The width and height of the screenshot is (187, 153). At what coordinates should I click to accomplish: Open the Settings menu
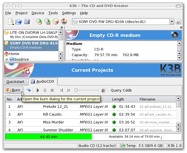coord(69,13)
